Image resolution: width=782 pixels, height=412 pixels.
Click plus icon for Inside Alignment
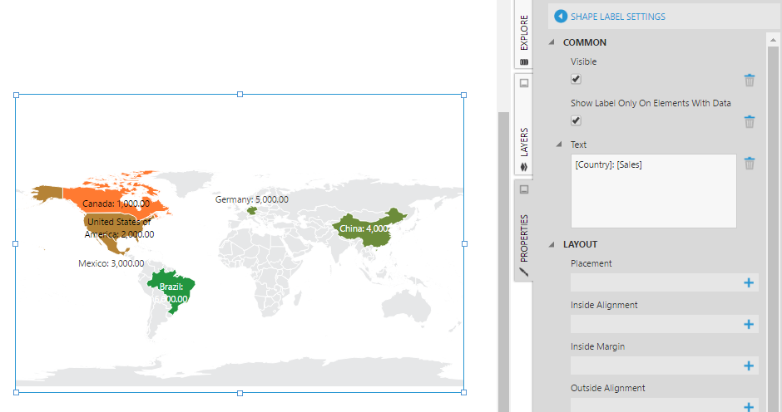pos(748,325)
